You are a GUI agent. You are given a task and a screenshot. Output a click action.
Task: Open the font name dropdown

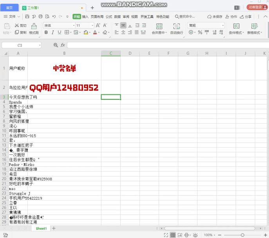(x=72, y=25)
